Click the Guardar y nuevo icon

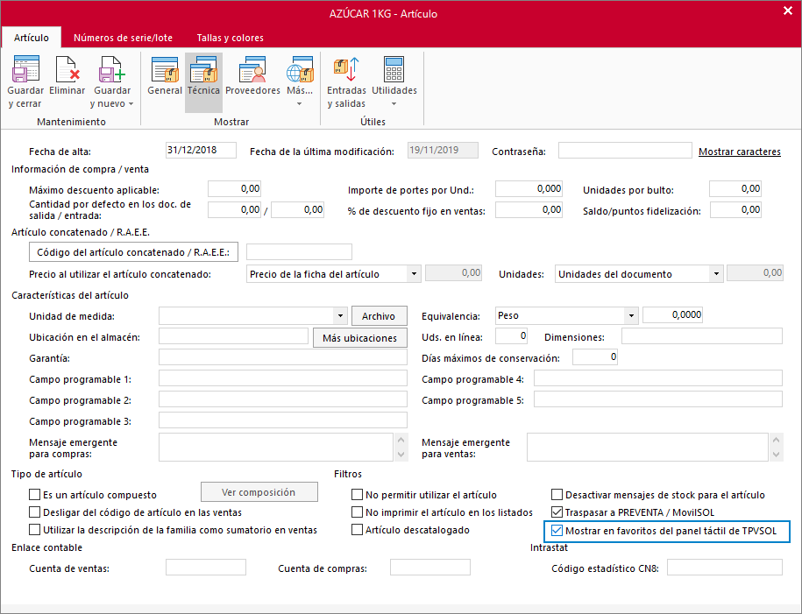tap(112, 69)
